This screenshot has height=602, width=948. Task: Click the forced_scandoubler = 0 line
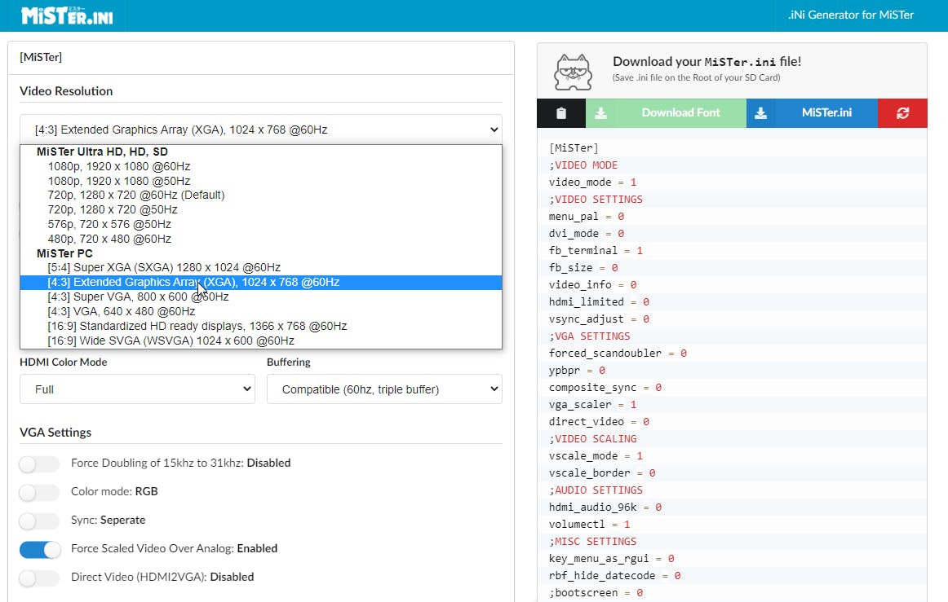[732, 354]
